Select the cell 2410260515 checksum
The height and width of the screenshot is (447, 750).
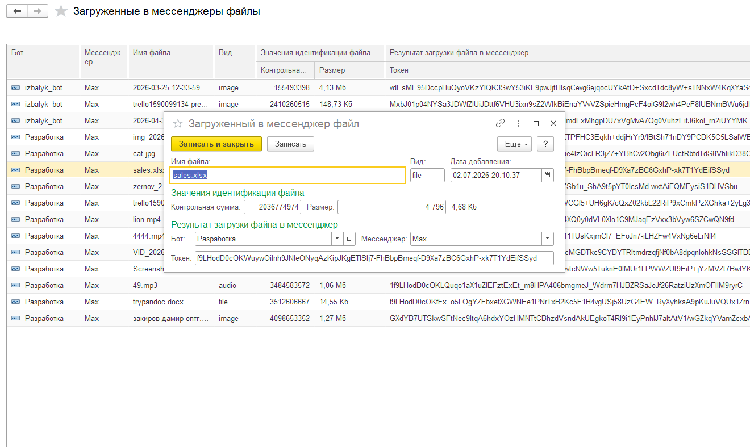click(285, 104)
